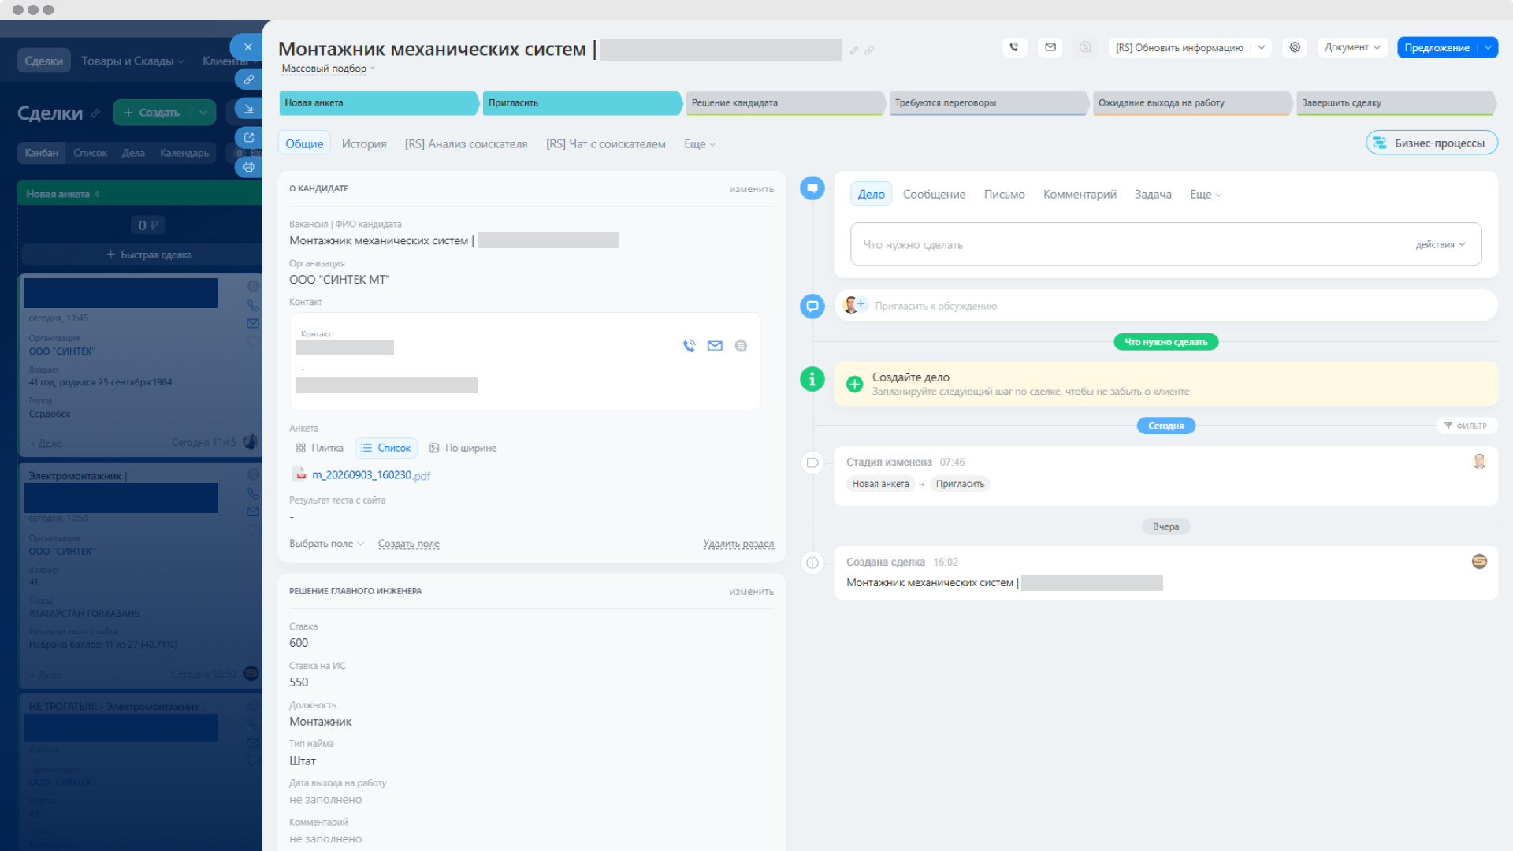The image size is (1513, 851).
Task: Expand the Выбрать поле dropdown
Action: coord(326,544)
